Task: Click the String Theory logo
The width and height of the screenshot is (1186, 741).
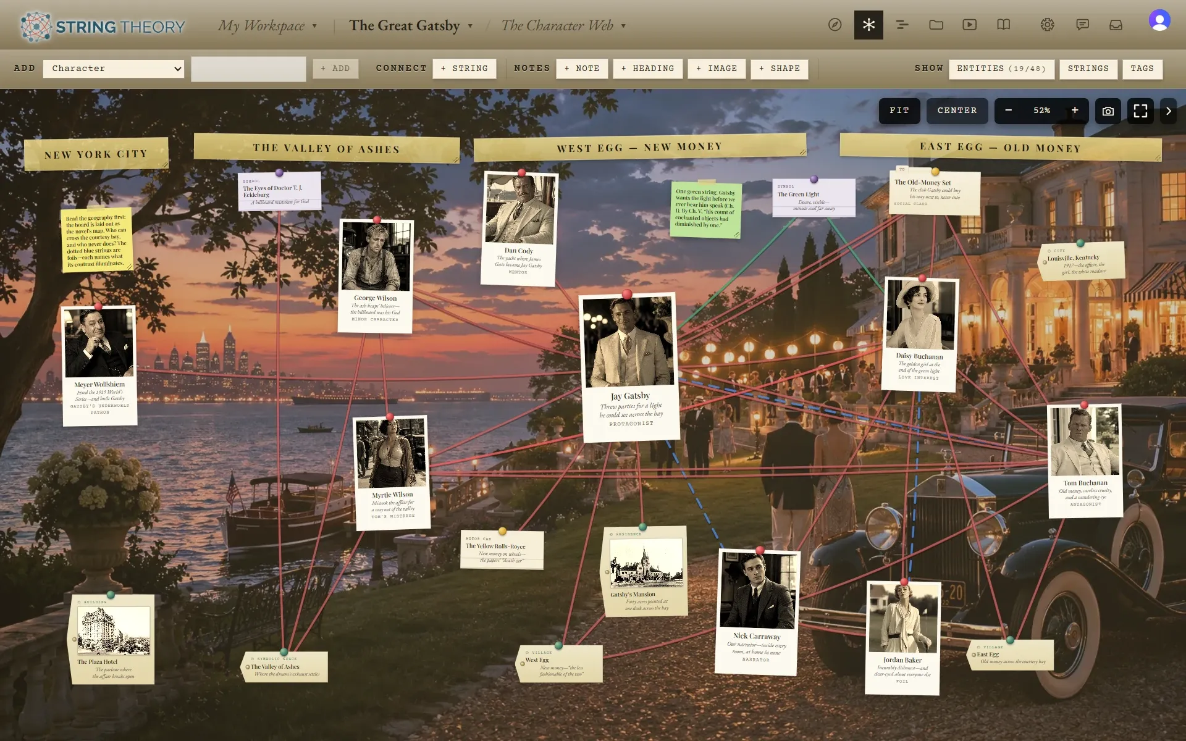Action: (103, 26)
